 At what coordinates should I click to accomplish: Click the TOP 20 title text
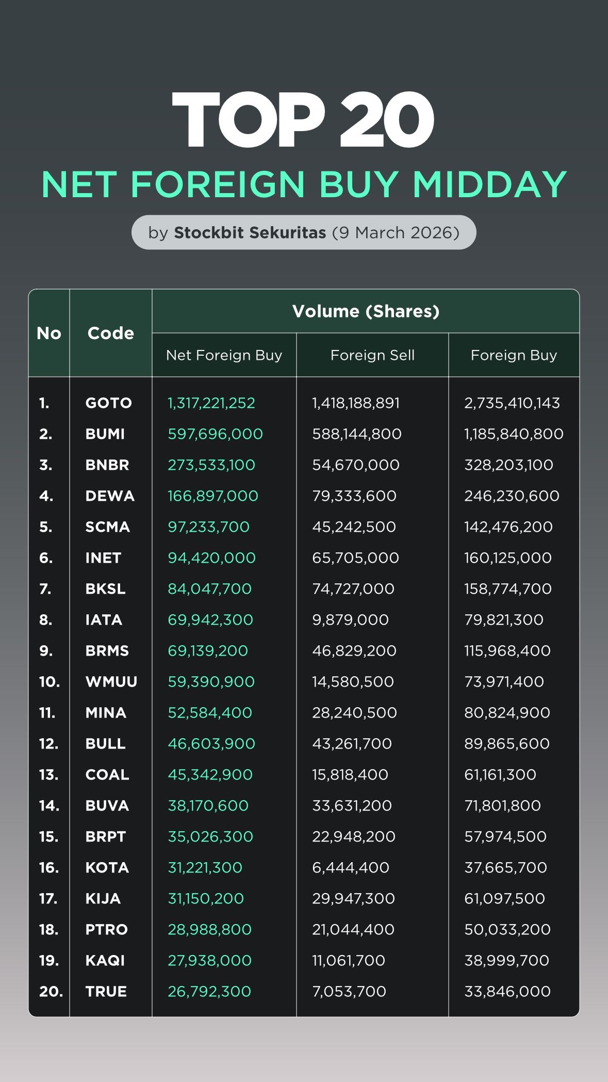[x=303, y=120]
